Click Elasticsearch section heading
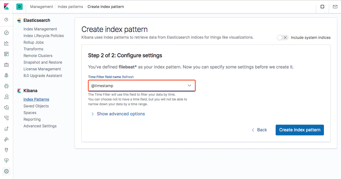This screenshot has height=179, width=341. (x=37, y=20)
